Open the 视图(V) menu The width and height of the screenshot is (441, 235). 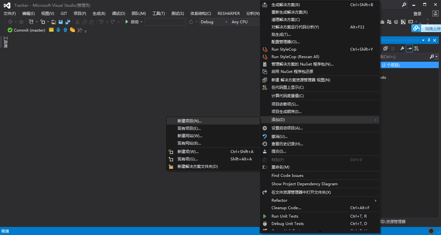coord(48,13)
